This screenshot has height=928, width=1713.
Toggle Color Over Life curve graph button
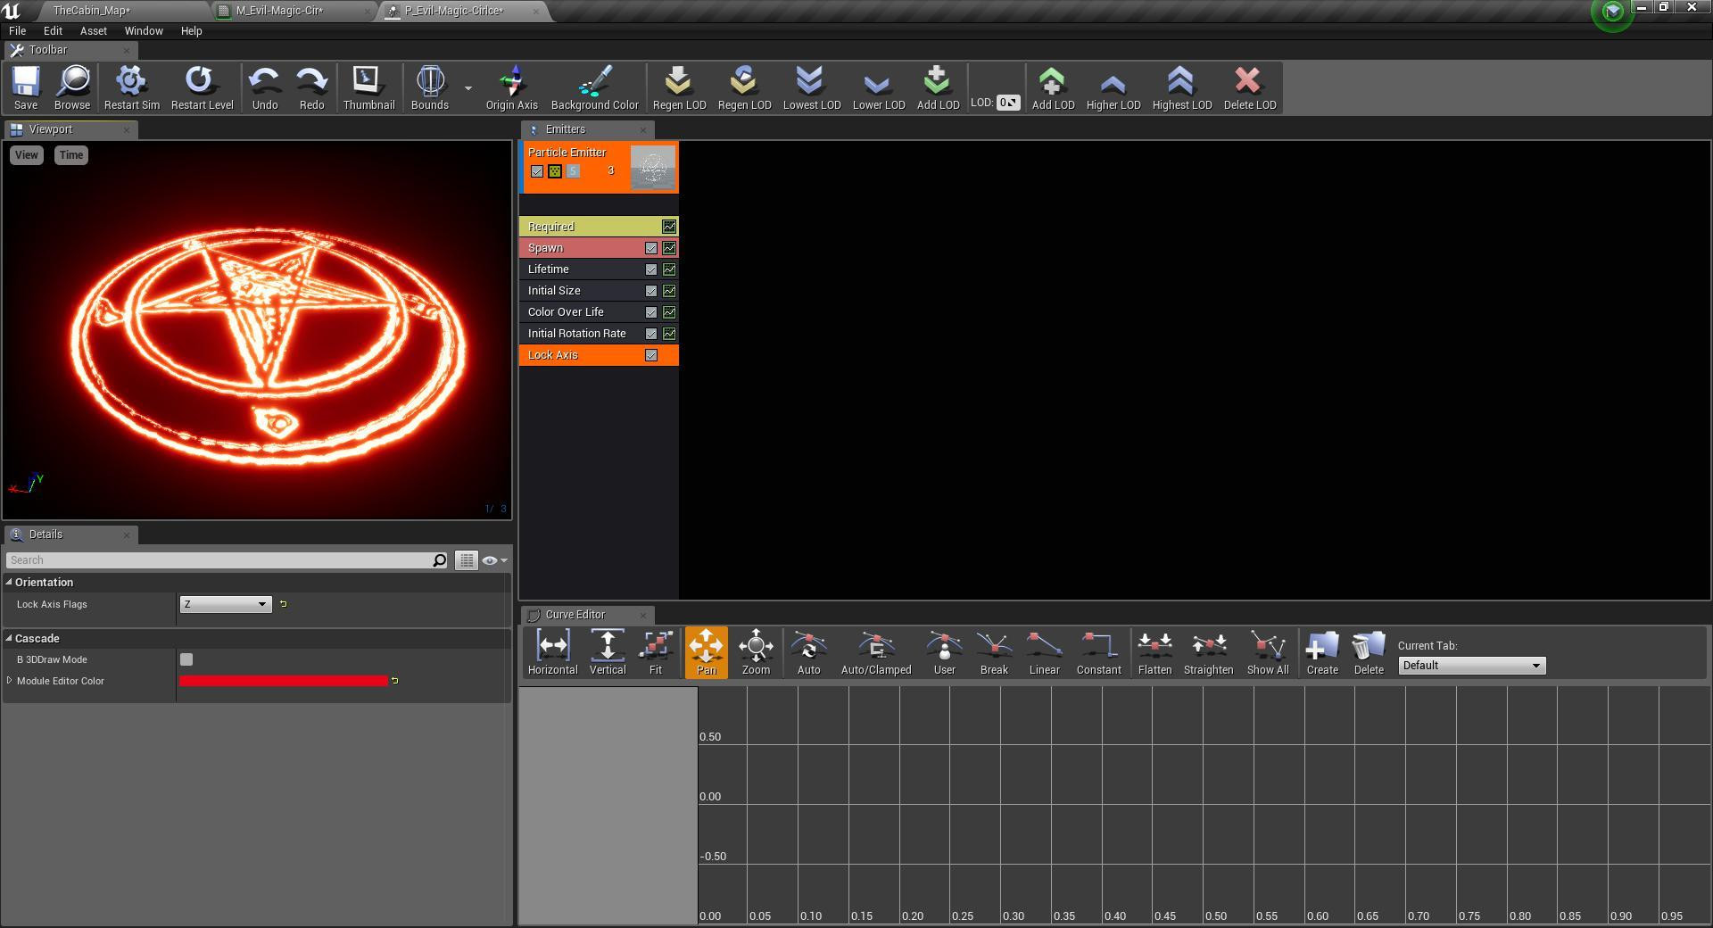pos(669,312)
